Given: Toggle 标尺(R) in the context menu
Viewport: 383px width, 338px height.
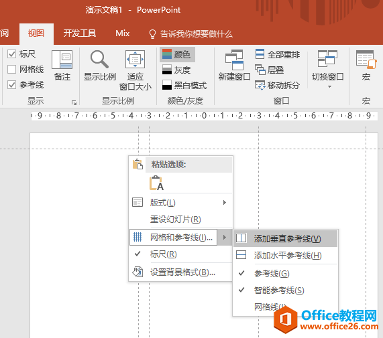Looking at the screenshot, I should (x=180, y=254).
